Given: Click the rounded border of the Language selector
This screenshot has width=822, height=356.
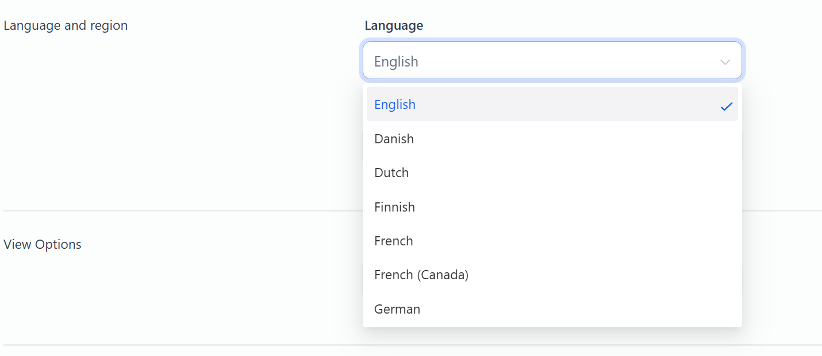Looking at the screenshot, I should click(x=552, y=42).
